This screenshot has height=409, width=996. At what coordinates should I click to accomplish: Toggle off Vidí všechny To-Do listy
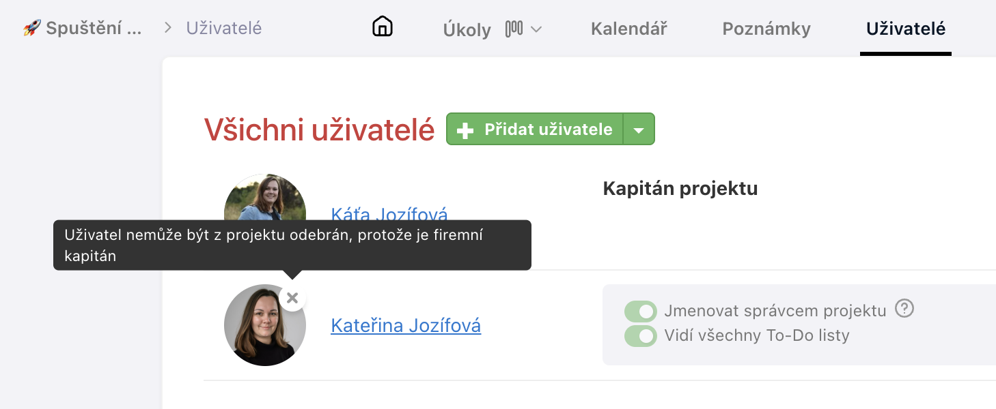640,335
